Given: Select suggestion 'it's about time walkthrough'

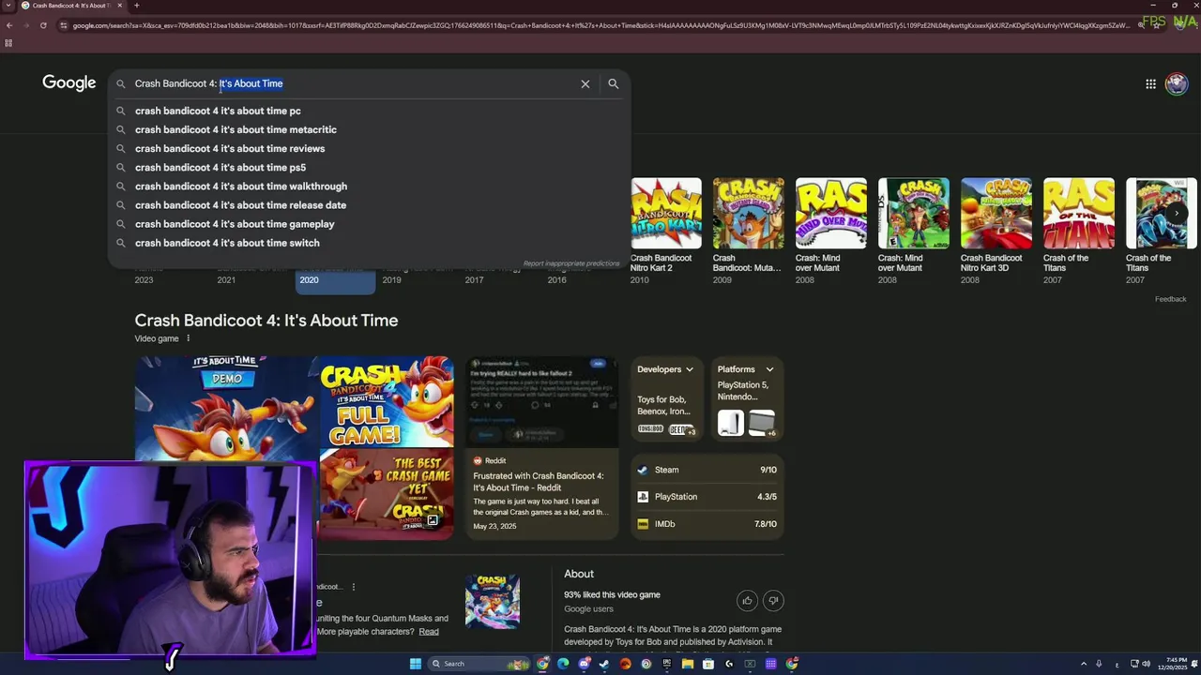Looking at the screenshot, I should coord(241,187).
